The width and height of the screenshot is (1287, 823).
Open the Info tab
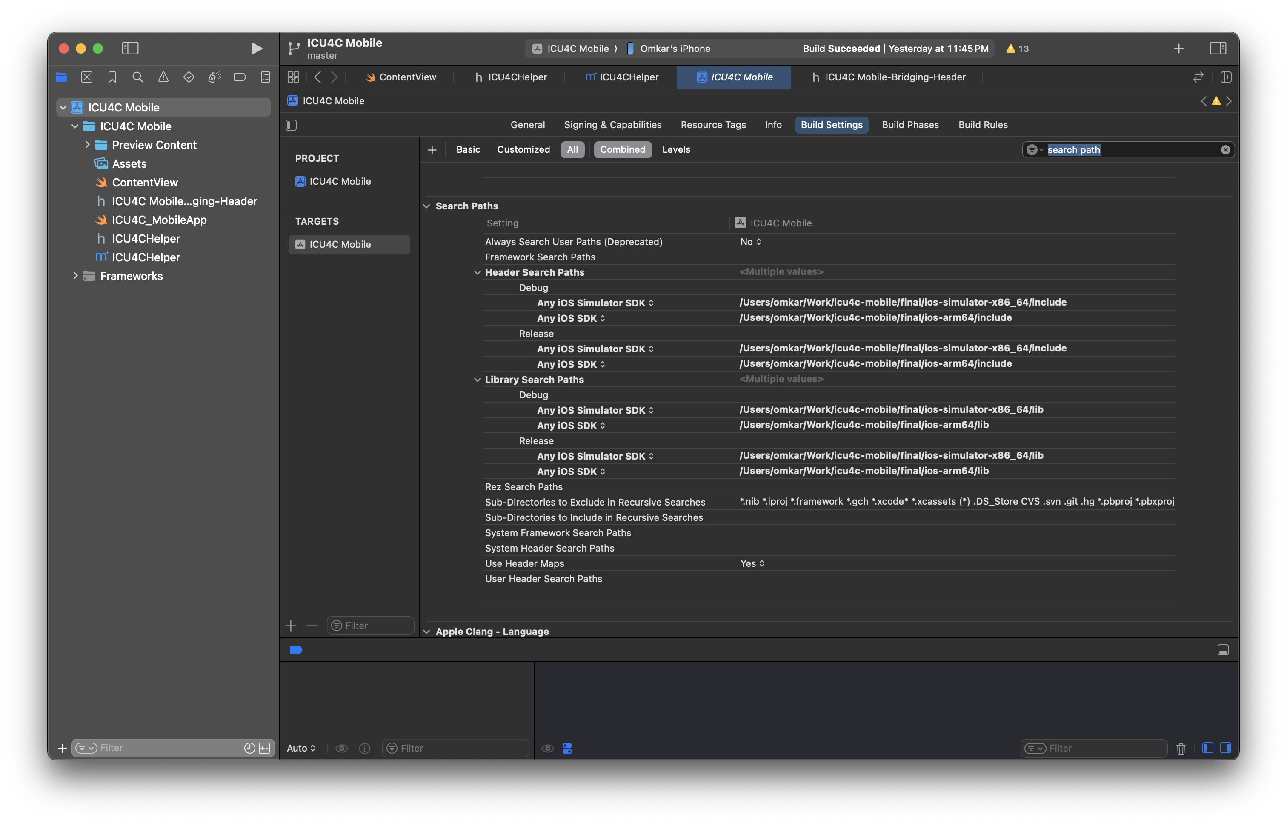pyautogui.click(x=773, y=125)
